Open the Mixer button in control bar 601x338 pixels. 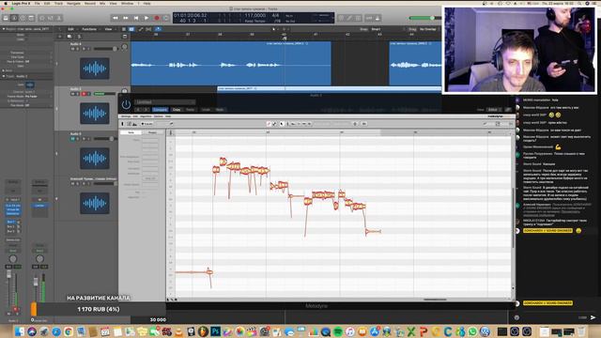(x=51, y=18)
